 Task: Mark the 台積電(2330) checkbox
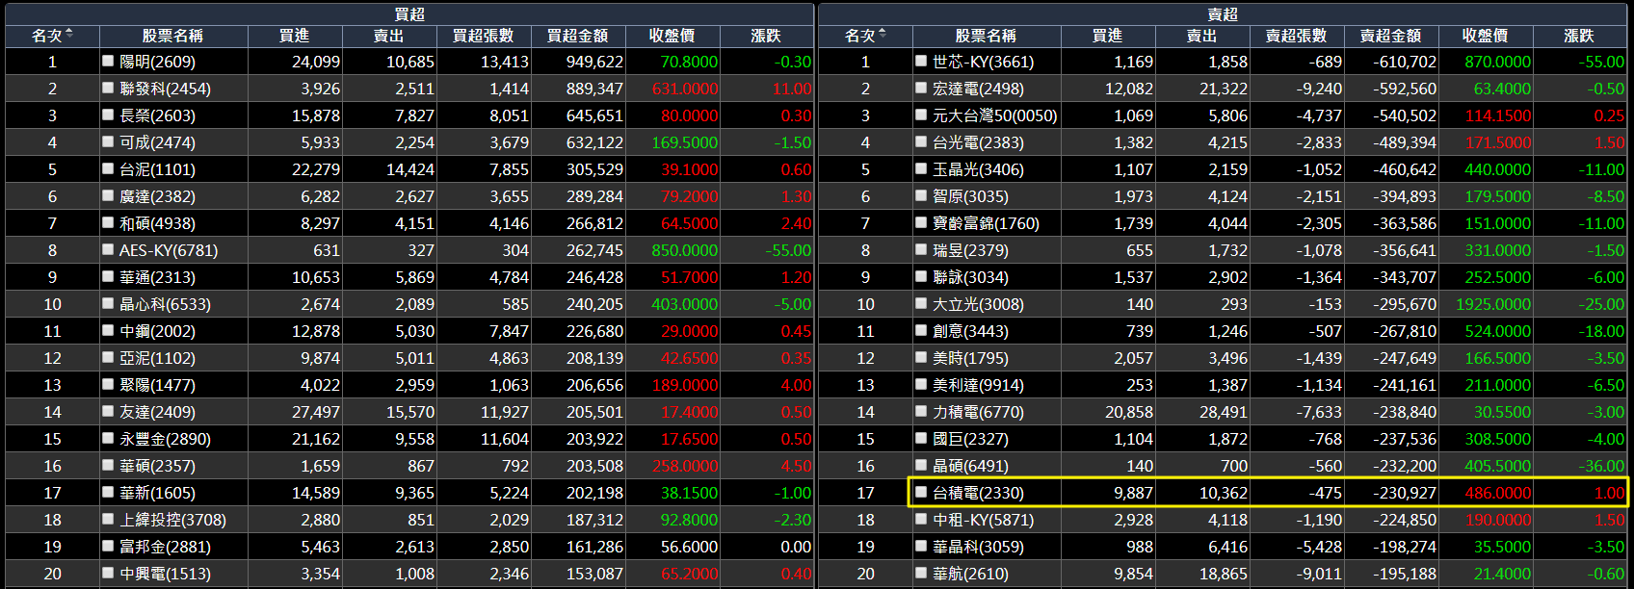click(x=921, y=492)
